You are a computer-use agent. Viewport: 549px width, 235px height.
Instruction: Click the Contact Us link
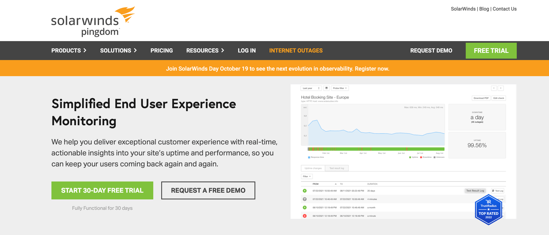point(505,9)
